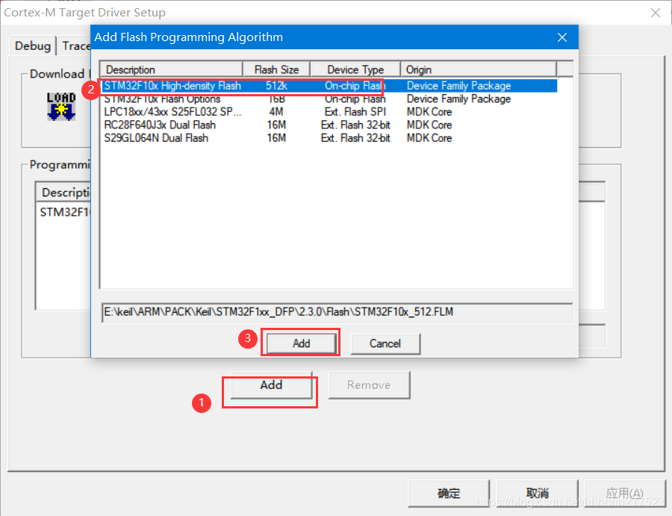Select STM32F1 entry in Programming Algorithm list
The image size is (672, 516).
click(65, 212)
